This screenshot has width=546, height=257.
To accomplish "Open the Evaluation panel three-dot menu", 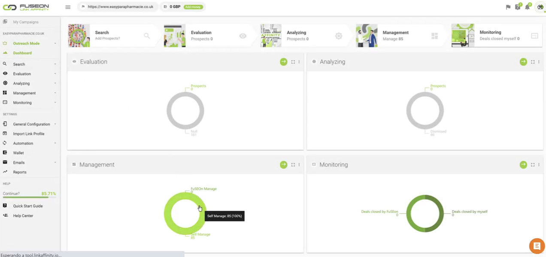I will click(299, 62).
